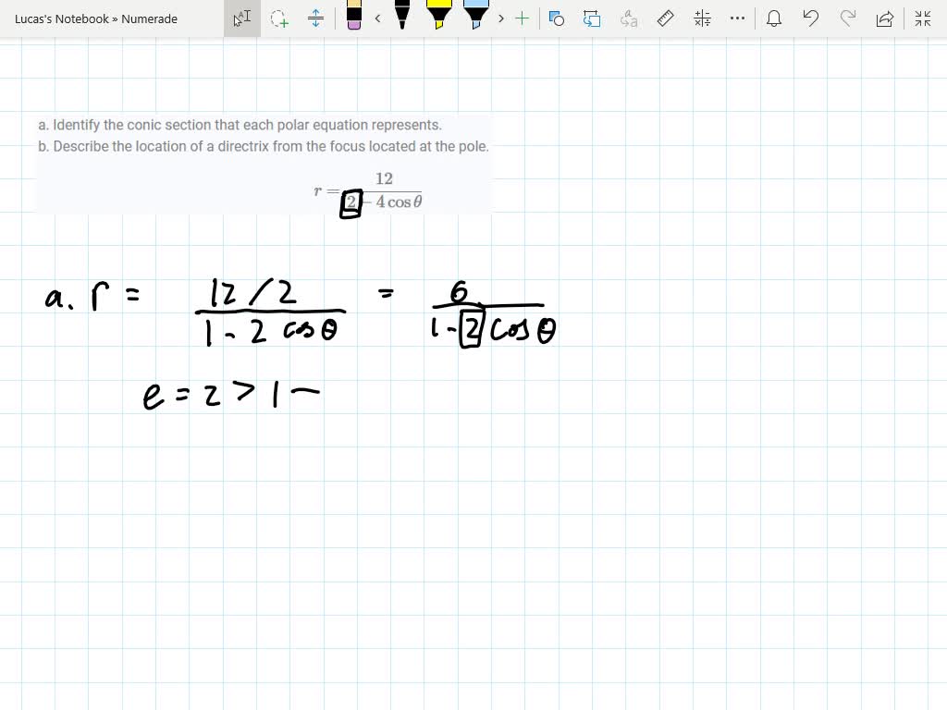Pick the eraser tool

coord(354,16)
